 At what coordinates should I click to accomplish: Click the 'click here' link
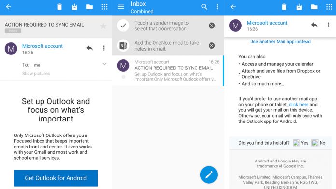tap(298, 105)
